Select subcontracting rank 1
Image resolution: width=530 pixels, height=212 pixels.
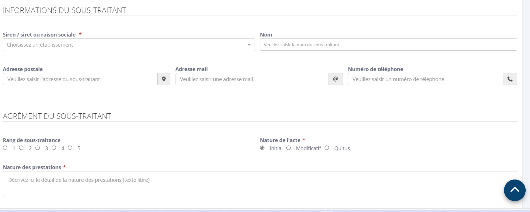tap(5, 148)
